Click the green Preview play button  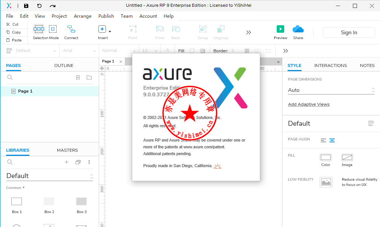tap(280, 29)
